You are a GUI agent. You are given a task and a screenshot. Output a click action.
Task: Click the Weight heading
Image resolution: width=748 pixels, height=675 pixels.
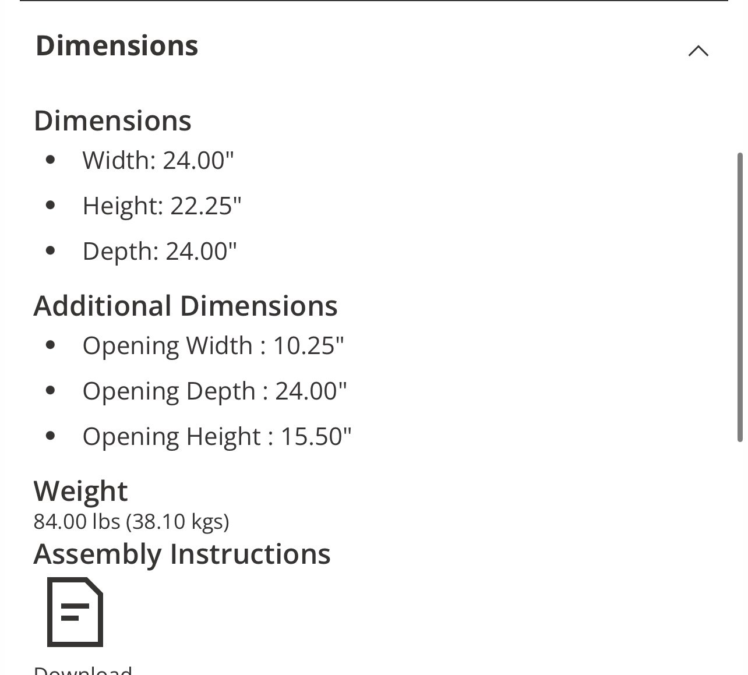pos(80,491)
